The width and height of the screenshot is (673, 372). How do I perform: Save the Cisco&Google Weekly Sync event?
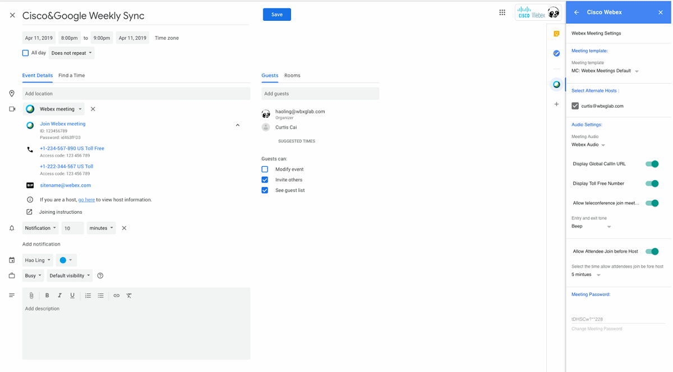tap(276, 15)
